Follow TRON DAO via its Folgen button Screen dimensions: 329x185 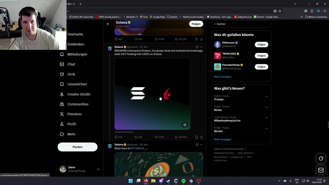pyautogui.click(x=261, y=55)
